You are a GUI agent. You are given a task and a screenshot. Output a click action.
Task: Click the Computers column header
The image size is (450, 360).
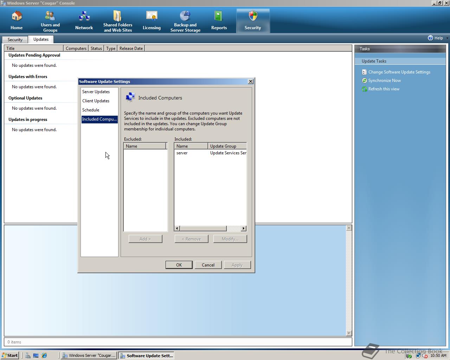(x=76, y=48)
